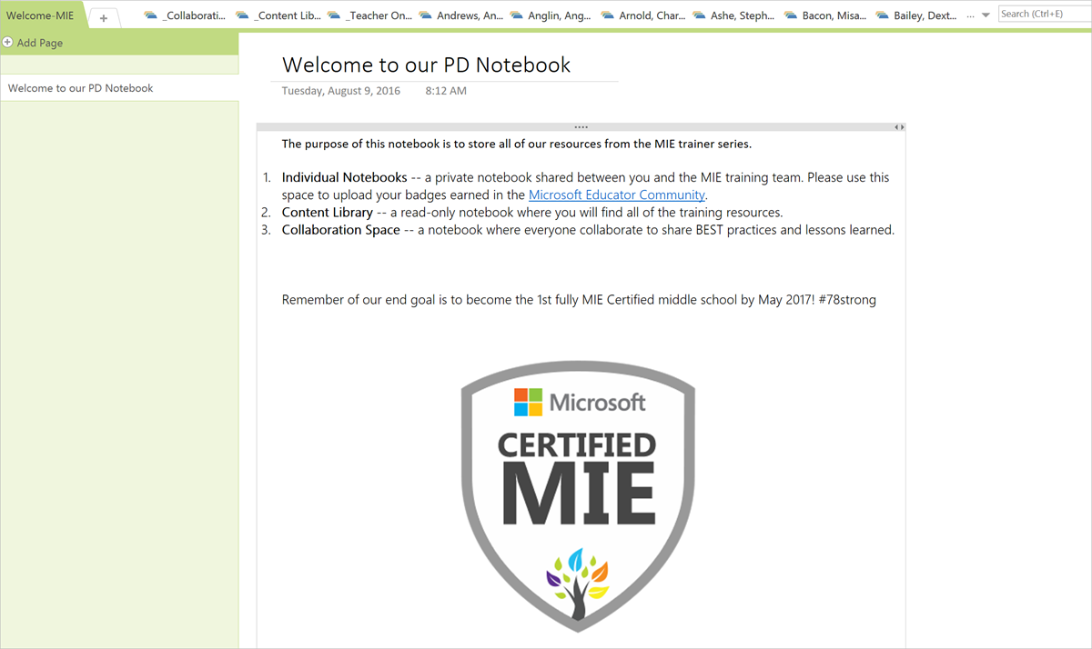This screenshot has height=649, width=1092.
Task: Open the Bacon section group
Action: point(825,15)
